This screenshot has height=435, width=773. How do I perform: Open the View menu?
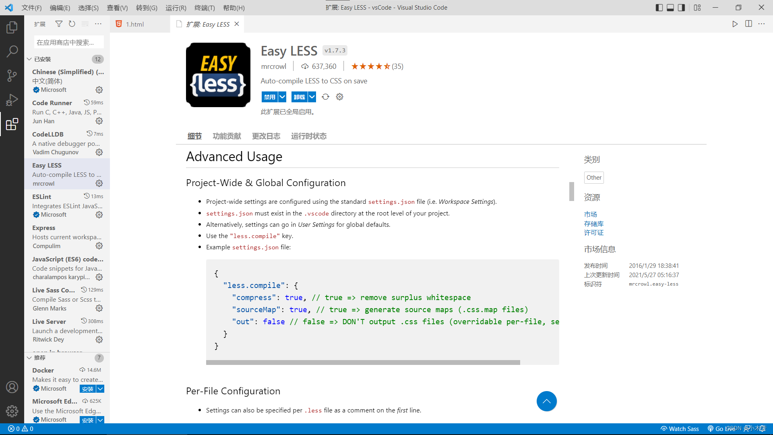117,8
